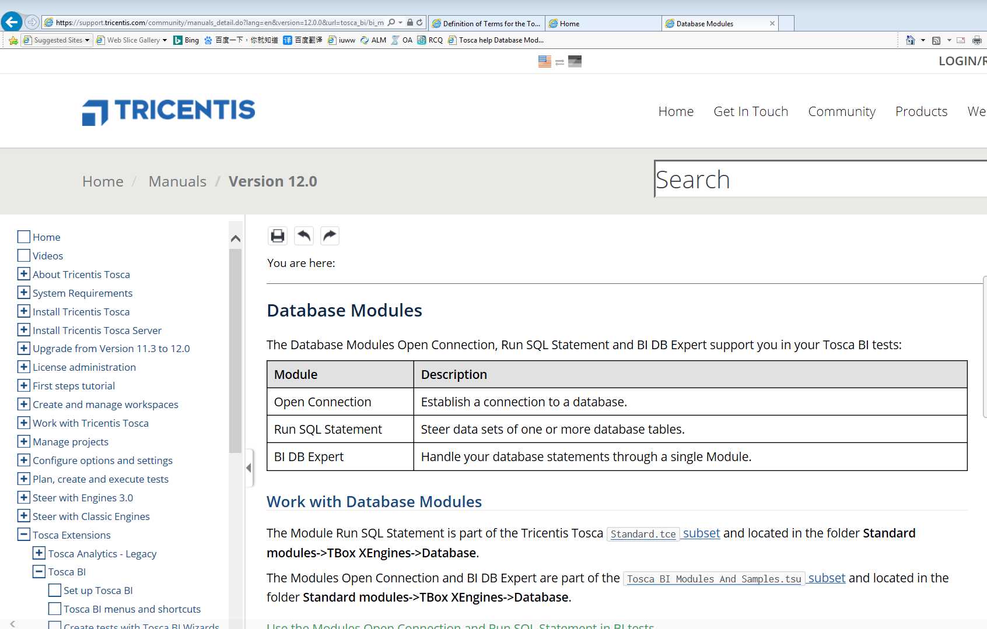The width and height of the screenshot is (987, 629).
Task: Print the manual page using printer icon
Action: point(278,236)
